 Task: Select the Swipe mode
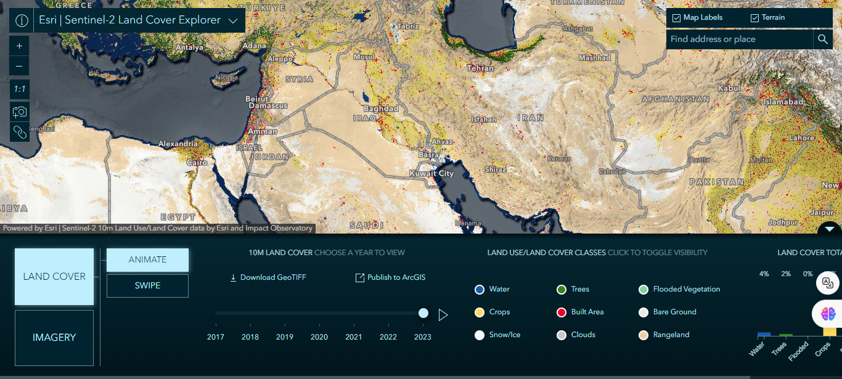(147, 286)
